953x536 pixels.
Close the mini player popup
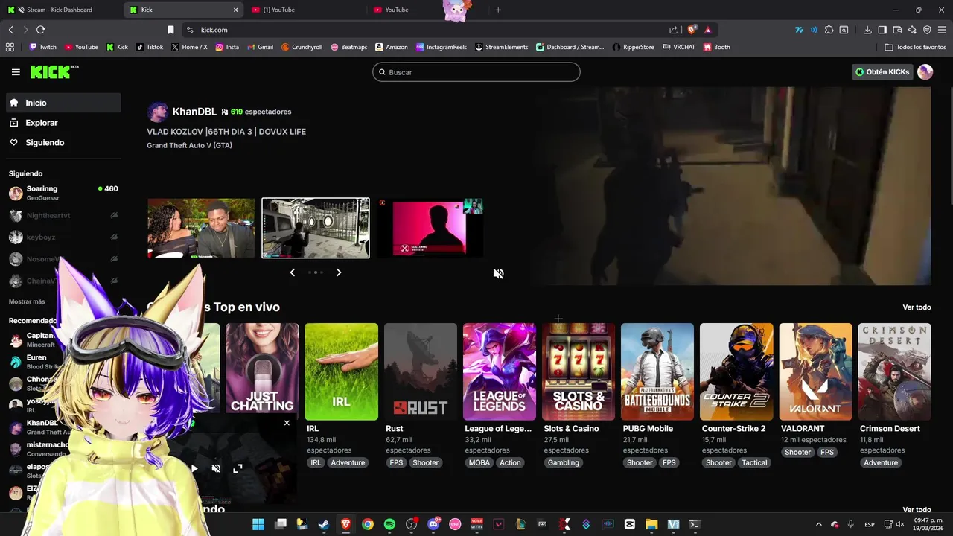tap(287, 423)
